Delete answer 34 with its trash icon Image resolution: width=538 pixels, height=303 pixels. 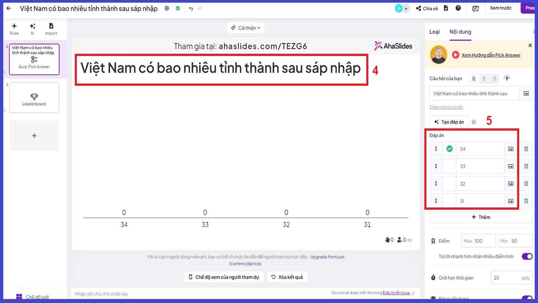[x=526, y=149]
